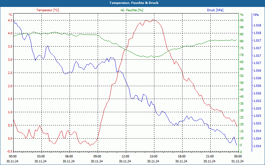Click the chart title 'Temperatur, Feuchte & Druck'
Image resolution: width=265 pixels, height=165 pixels.
(134, 3)
